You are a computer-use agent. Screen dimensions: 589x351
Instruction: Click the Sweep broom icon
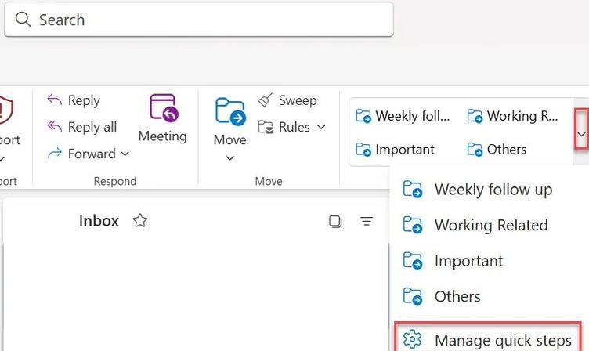(x=266, y=100)
